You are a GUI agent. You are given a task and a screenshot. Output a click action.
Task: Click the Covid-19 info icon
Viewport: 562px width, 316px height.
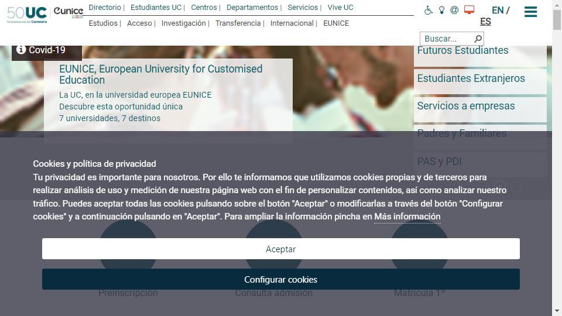21,49
